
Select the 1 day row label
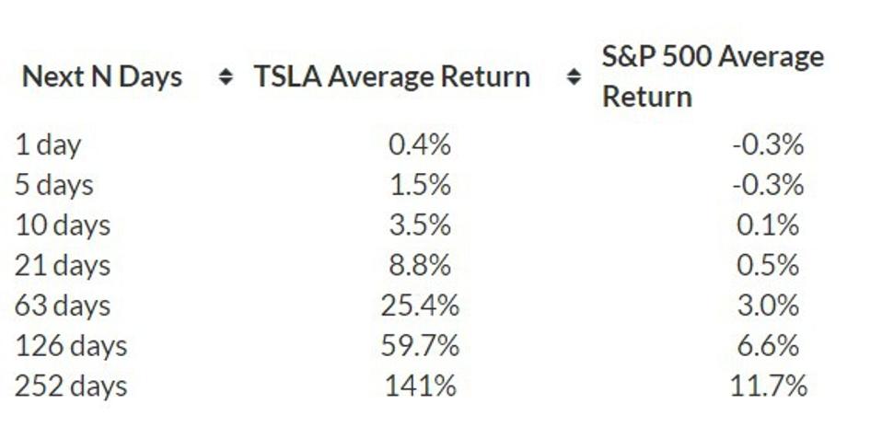coord(48,144)
